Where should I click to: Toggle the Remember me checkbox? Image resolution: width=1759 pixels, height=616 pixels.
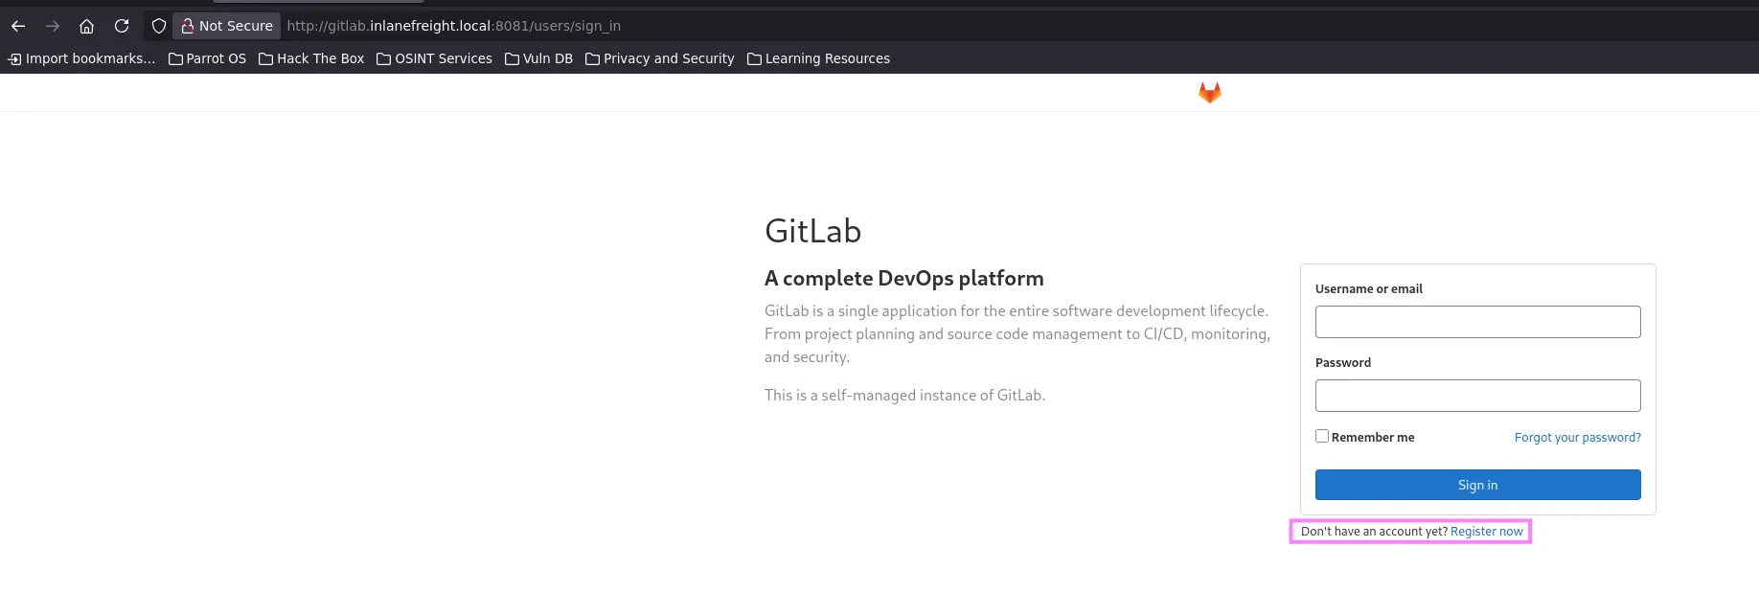(1322, 436)
